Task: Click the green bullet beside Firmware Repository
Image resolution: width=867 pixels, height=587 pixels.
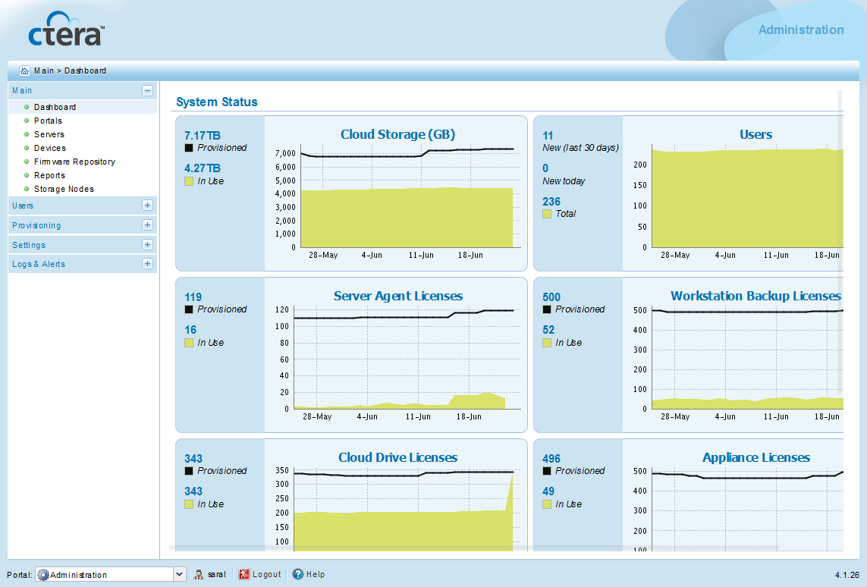Action: pyautogui.click(x=27, y=162)
